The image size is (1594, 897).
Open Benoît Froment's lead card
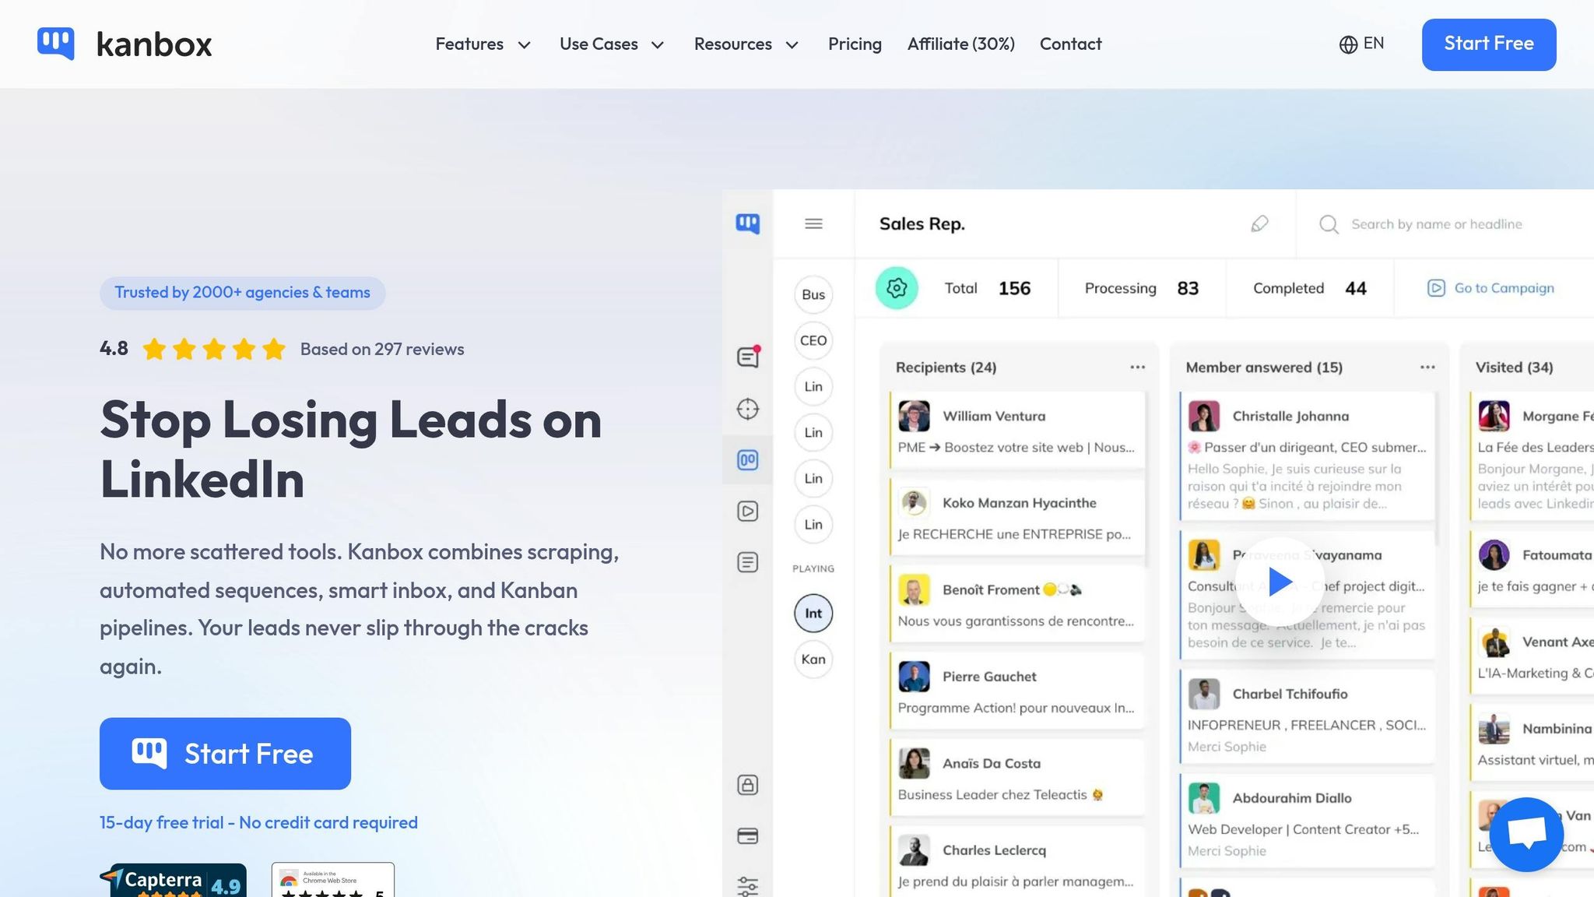pos(1016,604)
